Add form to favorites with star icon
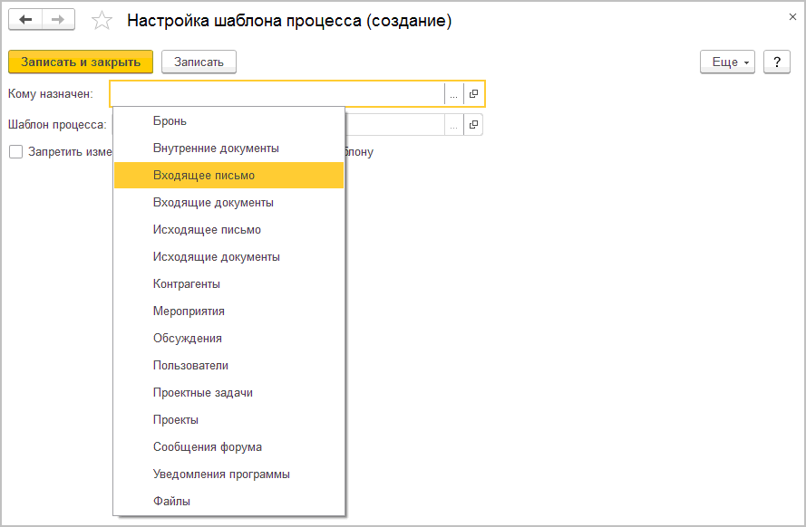This screenshot has width=806, height=527. click(x=103, y=20)
